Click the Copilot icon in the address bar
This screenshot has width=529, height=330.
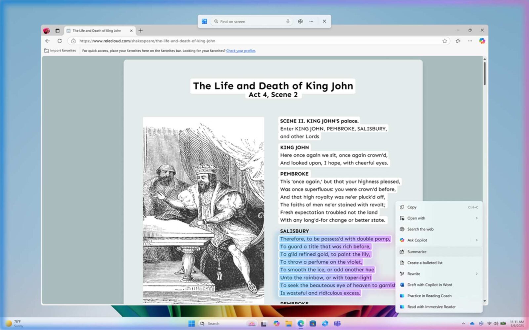(x=482, y=41)
